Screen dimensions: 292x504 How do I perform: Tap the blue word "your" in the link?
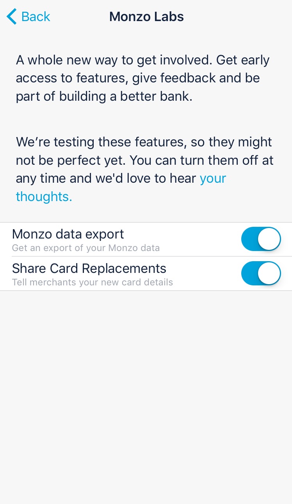click(213, 179)
